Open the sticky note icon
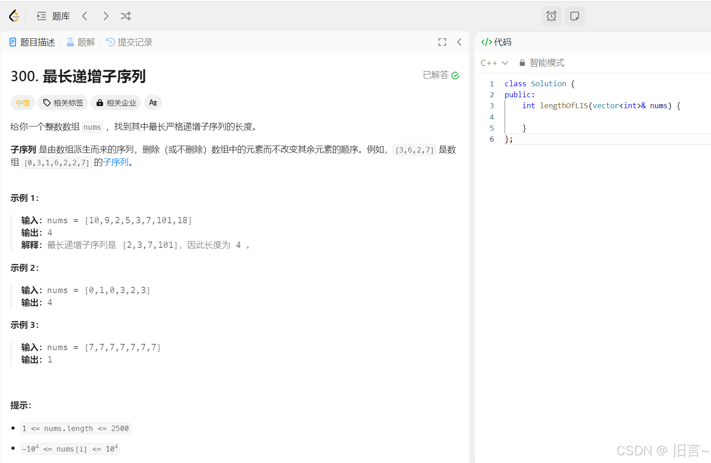Viewport: 711px width, 463px height. point(574,16)
